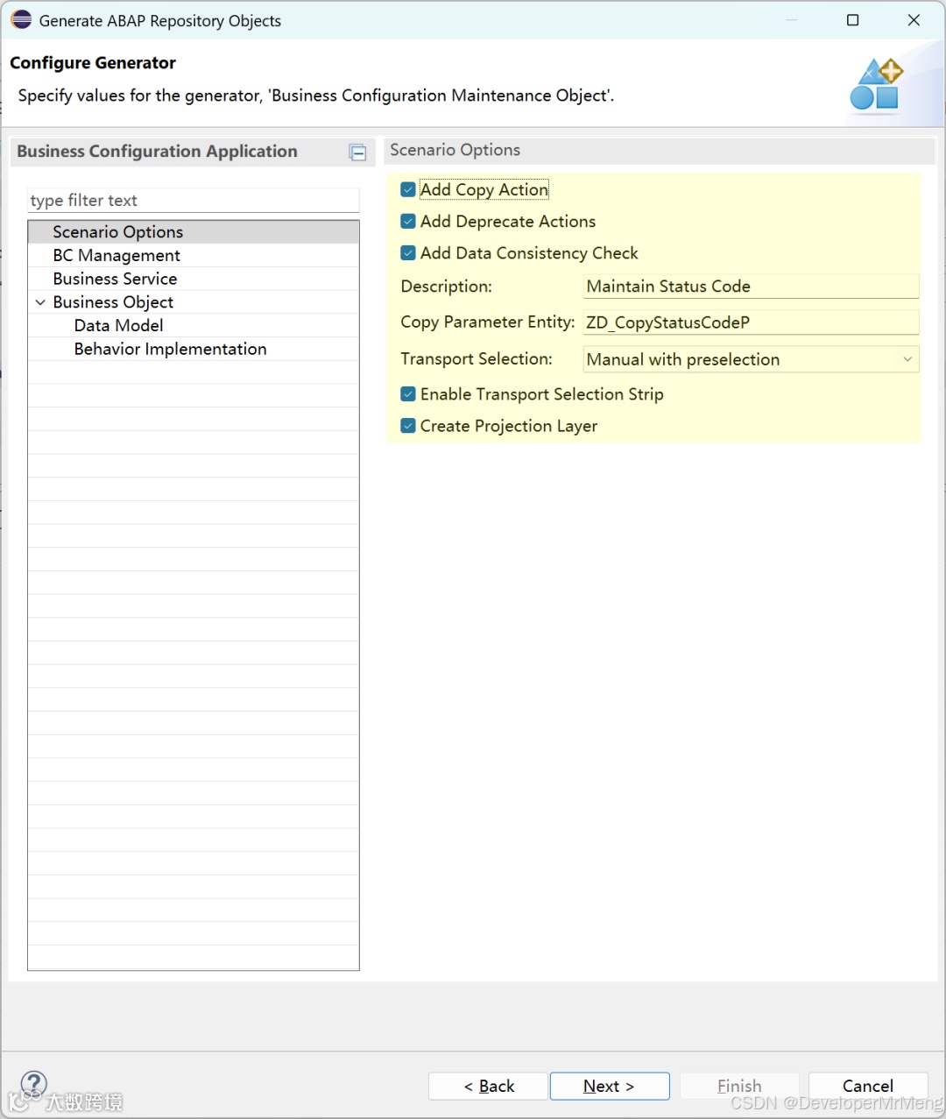Viewport: 946px width, 1119px height.
Task: Toggle Add Data Consistency Check checkbox
Action: pyautogui.click(x=408, y=253)
